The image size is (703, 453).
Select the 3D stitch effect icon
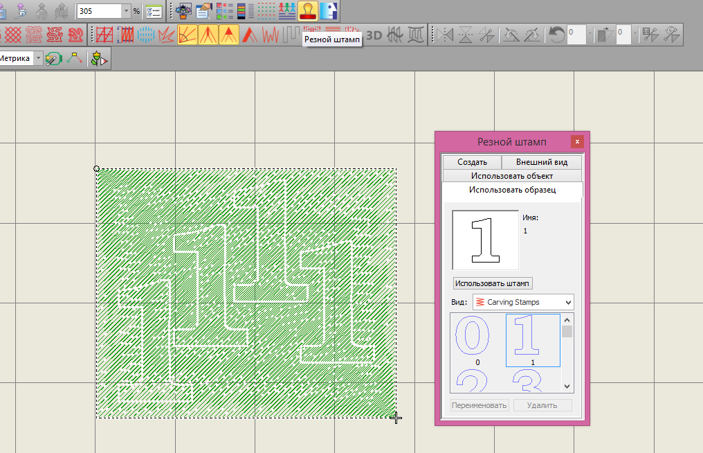coord(375,34)
